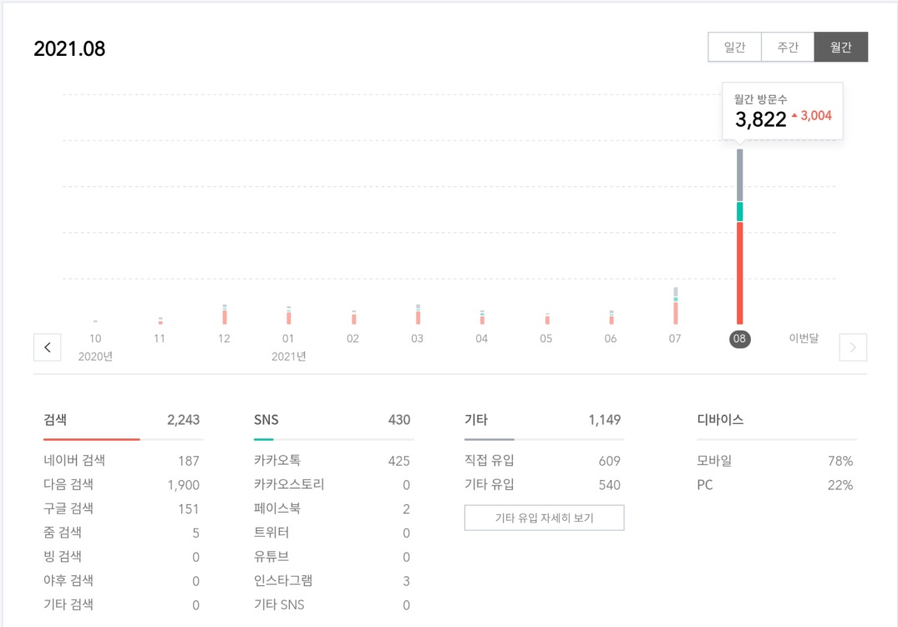The width and height of the screenshot is (898, 627).
Task: Click the teal SNS progress bar
Action: pos(263,440)
